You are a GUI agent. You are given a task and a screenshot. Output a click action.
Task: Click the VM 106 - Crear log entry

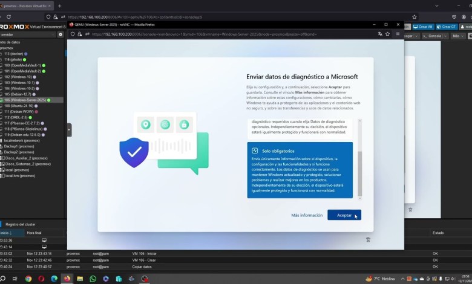(144, 260)
